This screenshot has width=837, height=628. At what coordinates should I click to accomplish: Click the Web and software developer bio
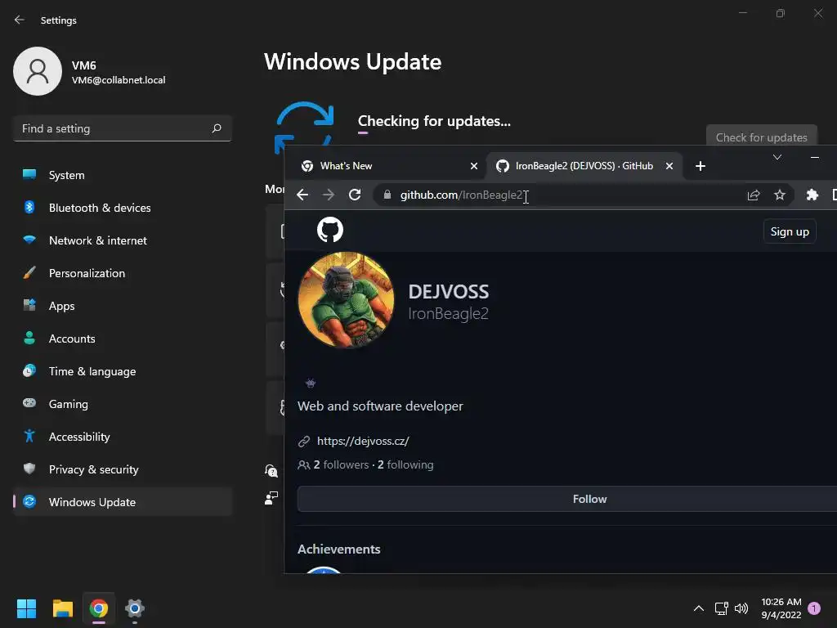[x=380, y=406]
